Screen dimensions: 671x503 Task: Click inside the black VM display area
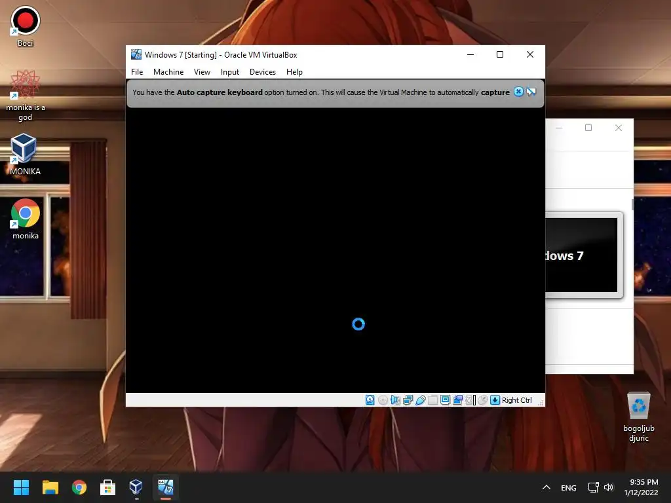(x=335, y=250)
